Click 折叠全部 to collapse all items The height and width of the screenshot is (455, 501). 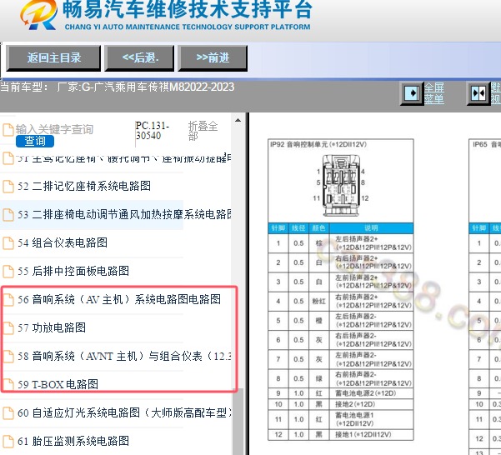(x=203, y=131)
